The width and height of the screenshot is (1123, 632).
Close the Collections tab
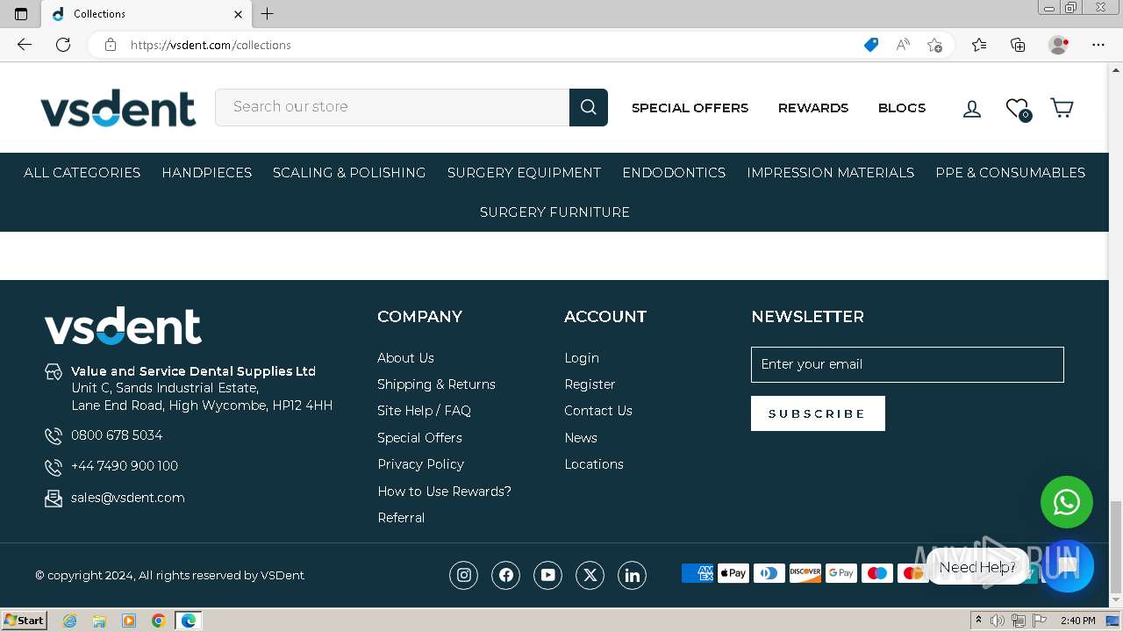[x=238, y=14]
